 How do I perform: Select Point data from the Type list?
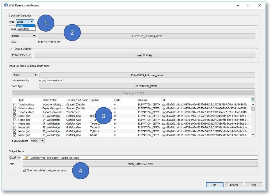pyautogui.click(x=23, y=29)
